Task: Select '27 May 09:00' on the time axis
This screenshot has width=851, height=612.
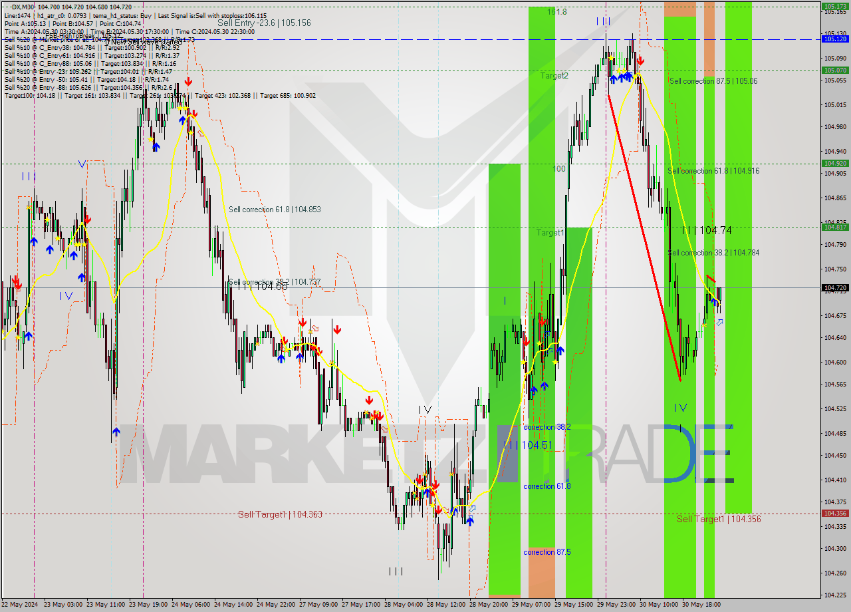Action: tap(318, 605)
